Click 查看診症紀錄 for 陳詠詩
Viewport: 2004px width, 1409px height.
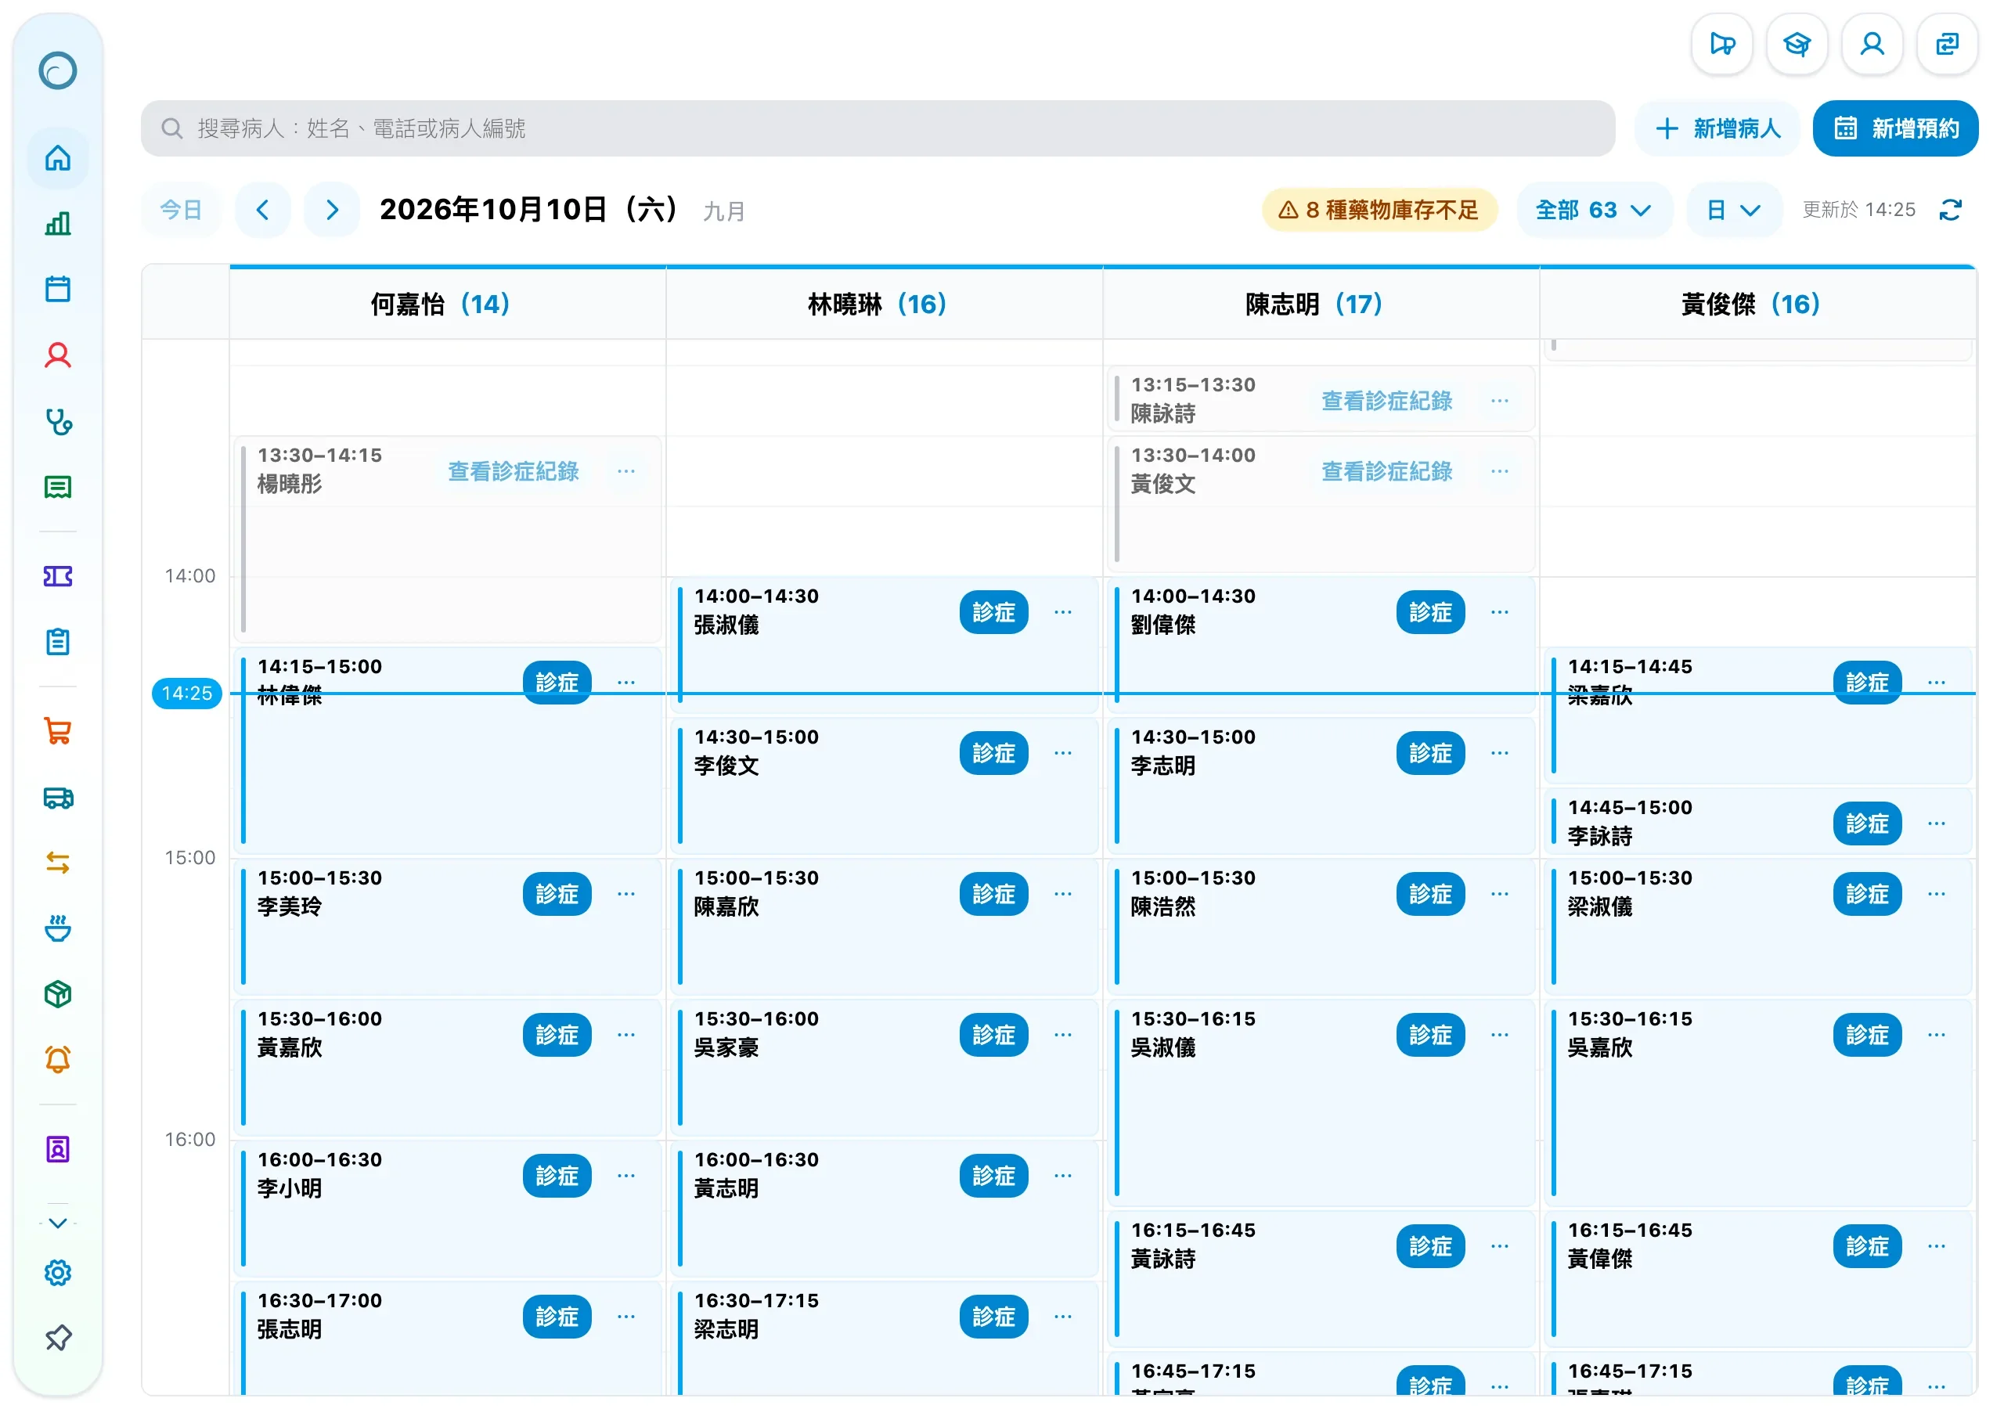1386,401
